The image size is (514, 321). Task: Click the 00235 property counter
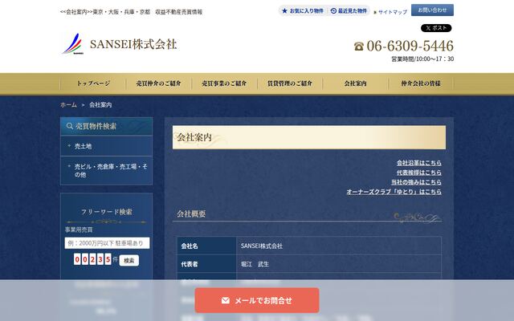92,259
